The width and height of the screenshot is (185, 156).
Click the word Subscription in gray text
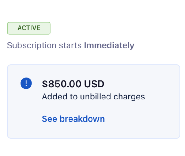click(32, 46)
